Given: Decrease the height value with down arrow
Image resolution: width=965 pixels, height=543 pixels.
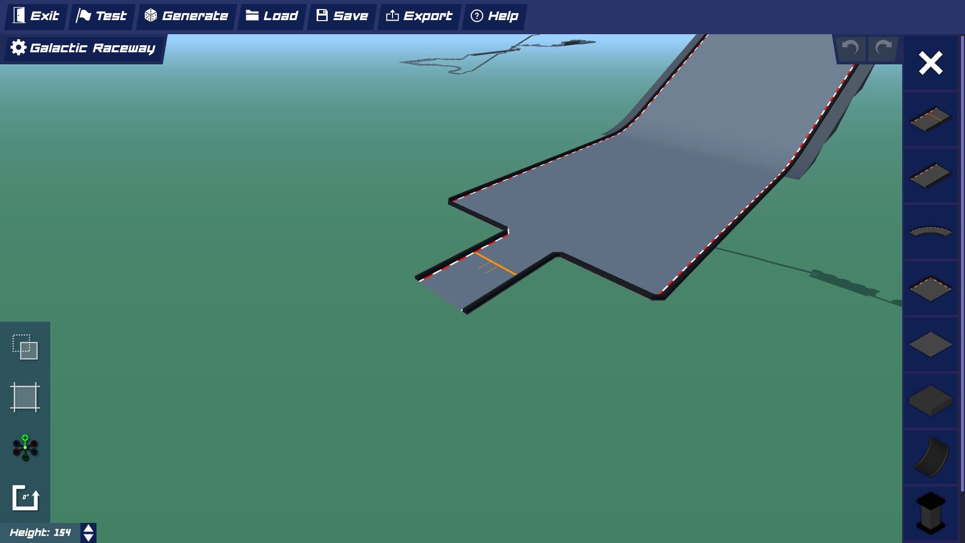Looking at the screenshot, I should click(x=88, y=537).
